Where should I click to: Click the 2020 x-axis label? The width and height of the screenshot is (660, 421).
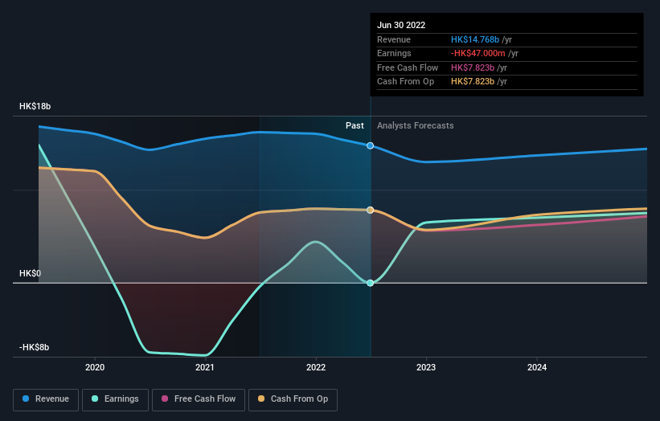[95, 367]
